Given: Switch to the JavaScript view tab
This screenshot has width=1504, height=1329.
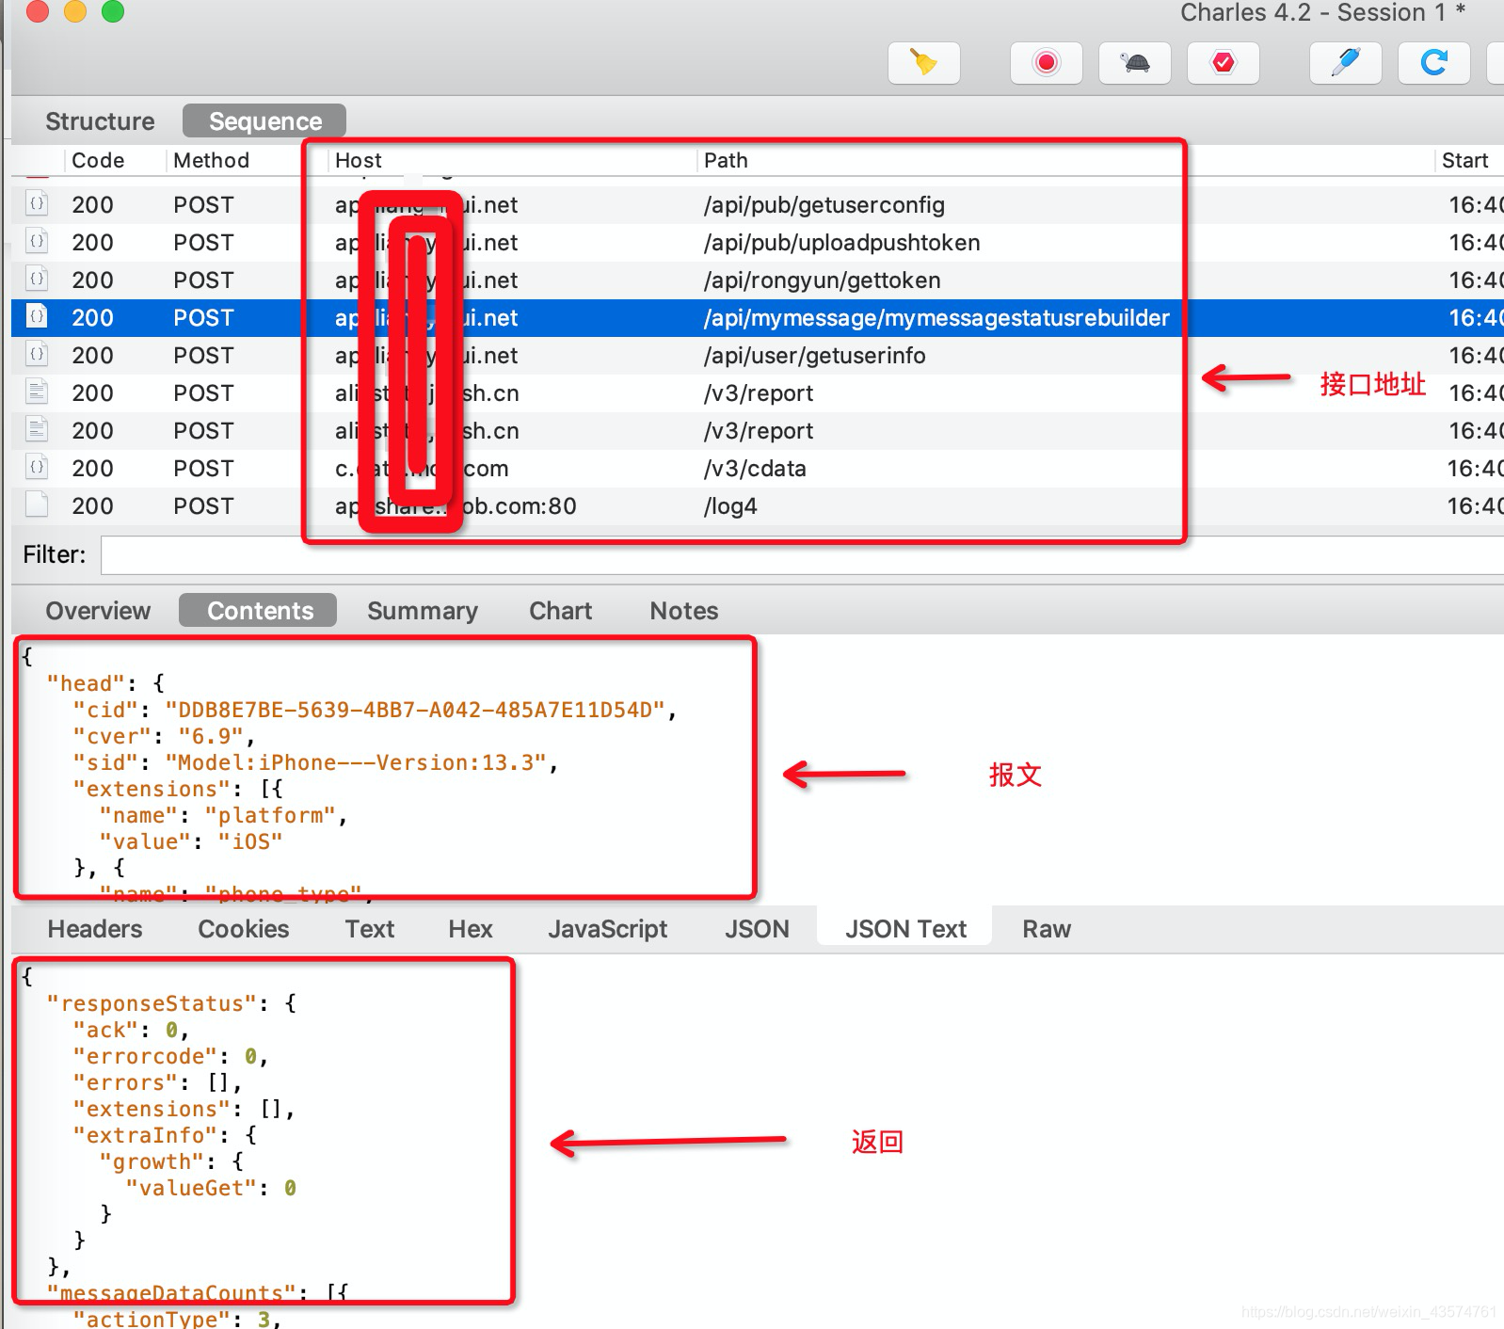Looking at the screenshot, I should coord(607,929).
